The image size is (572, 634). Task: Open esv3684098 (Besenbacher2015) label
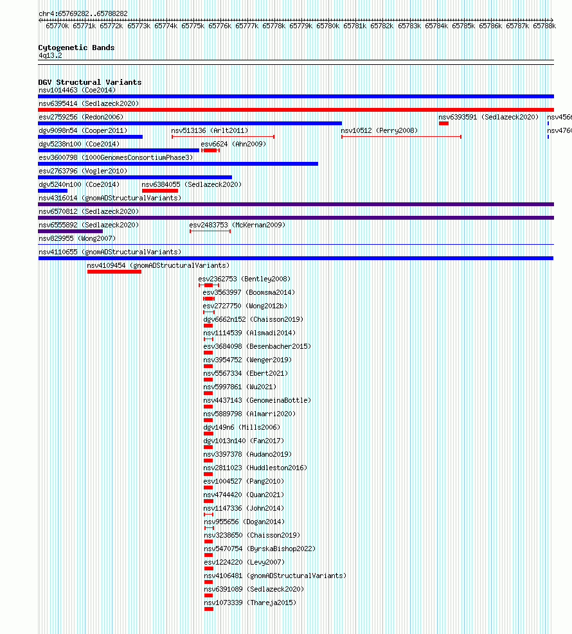click(x=257, y=346)
